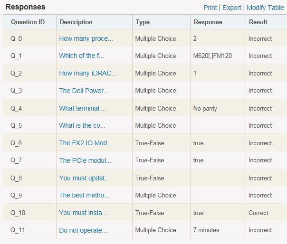Click 'The best metho...' description link
Screen dimensions: 287x244
tap(84, 195)
